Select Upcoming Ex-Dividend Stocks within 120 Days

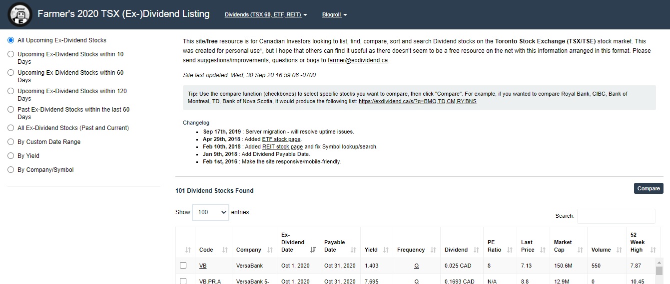coord(11,91)
